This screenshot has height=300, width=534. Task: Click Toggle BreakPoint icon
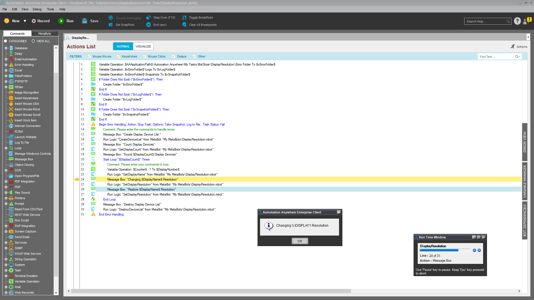click(184, 17)
